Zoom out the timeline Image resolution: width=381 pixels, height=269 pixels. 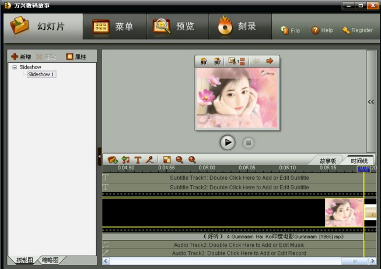point(179,160)
